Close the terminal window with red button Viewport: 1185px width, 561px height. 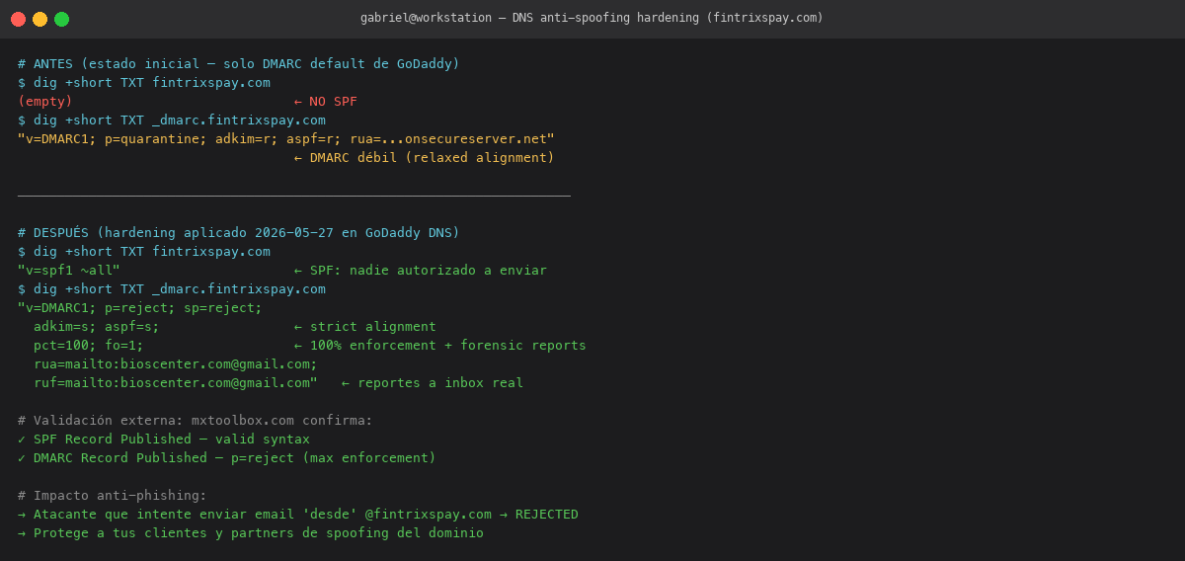coord(18,19)
